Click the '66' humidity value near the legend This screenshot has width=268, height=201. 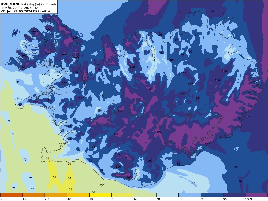[93, 192]
